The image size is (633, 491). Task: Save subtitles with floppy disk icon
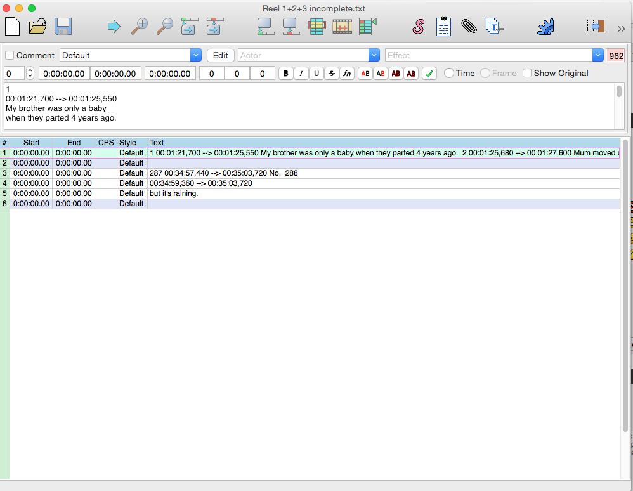[63, 27]
